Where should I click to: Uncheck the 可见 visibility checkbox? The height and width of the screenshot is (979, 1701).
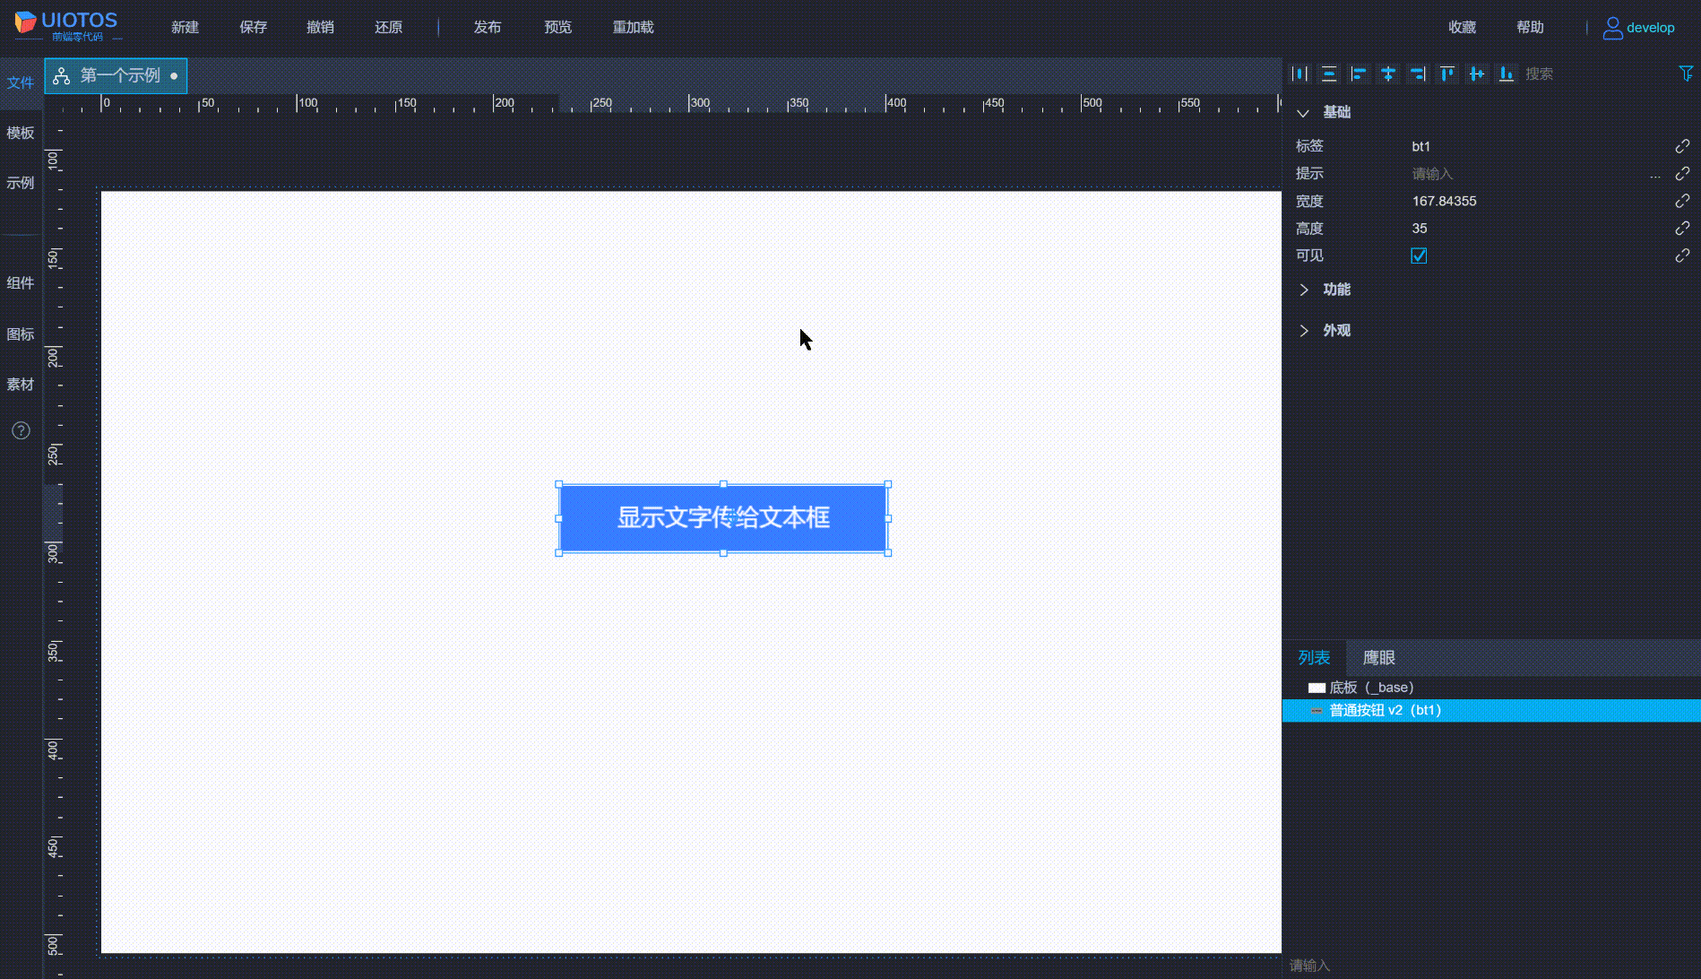click(x=1419, y=256)
